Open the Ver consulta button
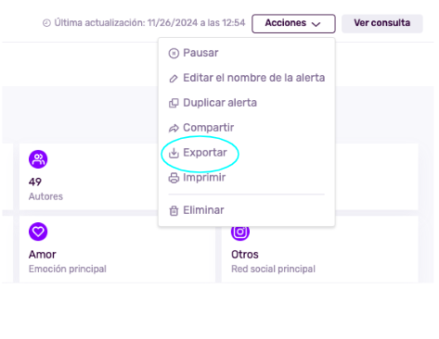 coord(382,23)
